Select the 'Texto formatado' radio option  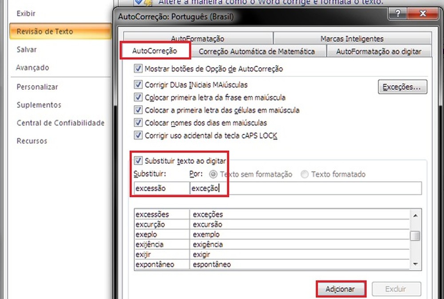tap(305, 174)
